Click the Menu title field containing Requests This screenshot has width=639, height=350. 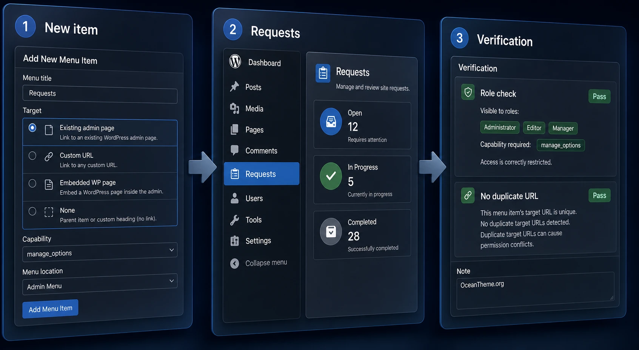coord(100,94)
